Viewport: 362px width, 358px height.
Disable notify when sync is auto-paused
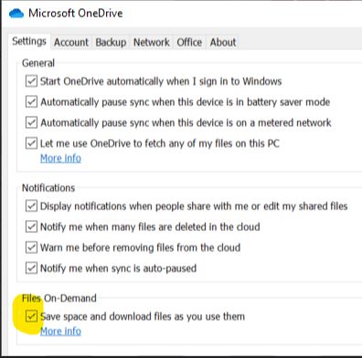point(31,268)
